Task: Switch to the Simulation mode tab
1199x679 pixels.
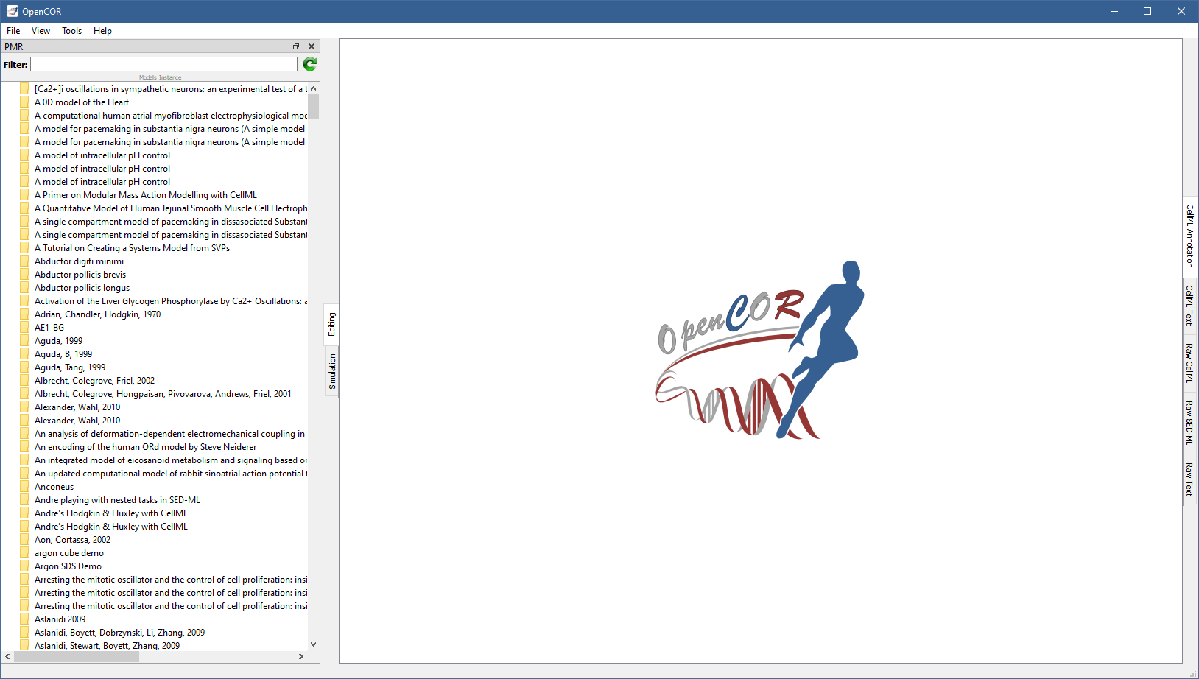Action: (x=332, y=371)
